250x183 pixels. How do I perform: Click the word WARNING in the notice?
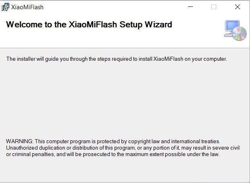19,141
